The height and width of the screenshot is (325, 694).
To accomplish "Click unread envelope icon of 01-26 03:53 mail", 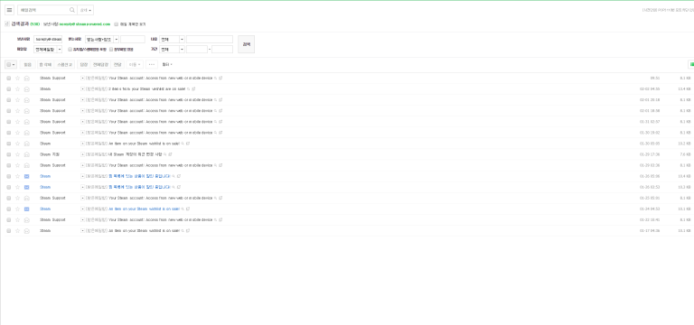I will (x=26, y=187).
